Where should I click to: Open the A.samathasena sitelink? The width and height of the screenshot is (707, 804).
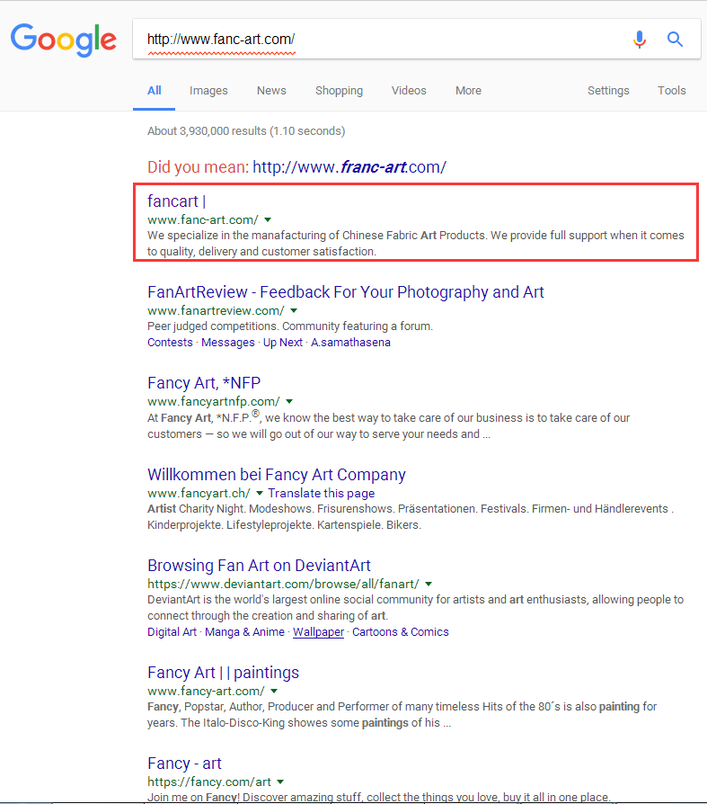coord(350,342)
